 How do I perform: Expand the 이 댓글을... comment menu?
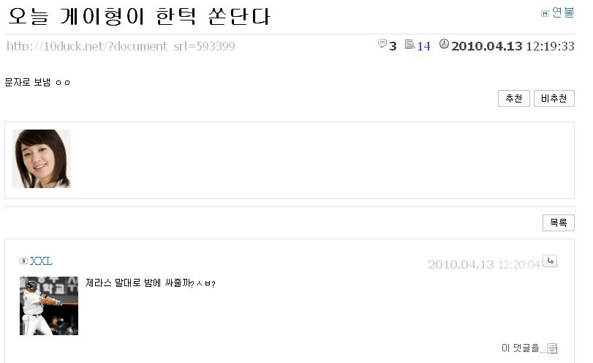click(524, 348)
